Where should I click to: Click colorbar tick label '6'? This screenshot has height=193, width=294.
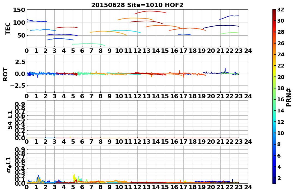point(279,155)
